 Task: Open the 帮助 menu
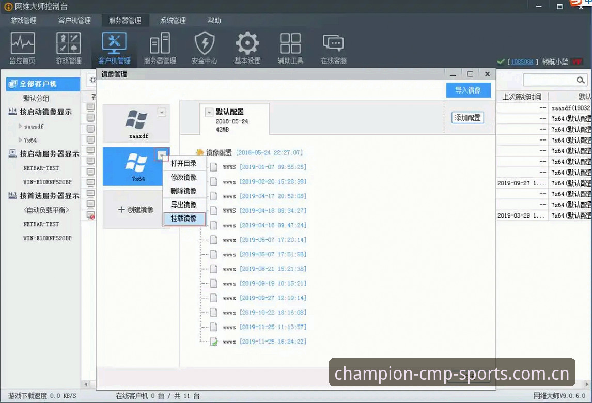click(214, 20)
